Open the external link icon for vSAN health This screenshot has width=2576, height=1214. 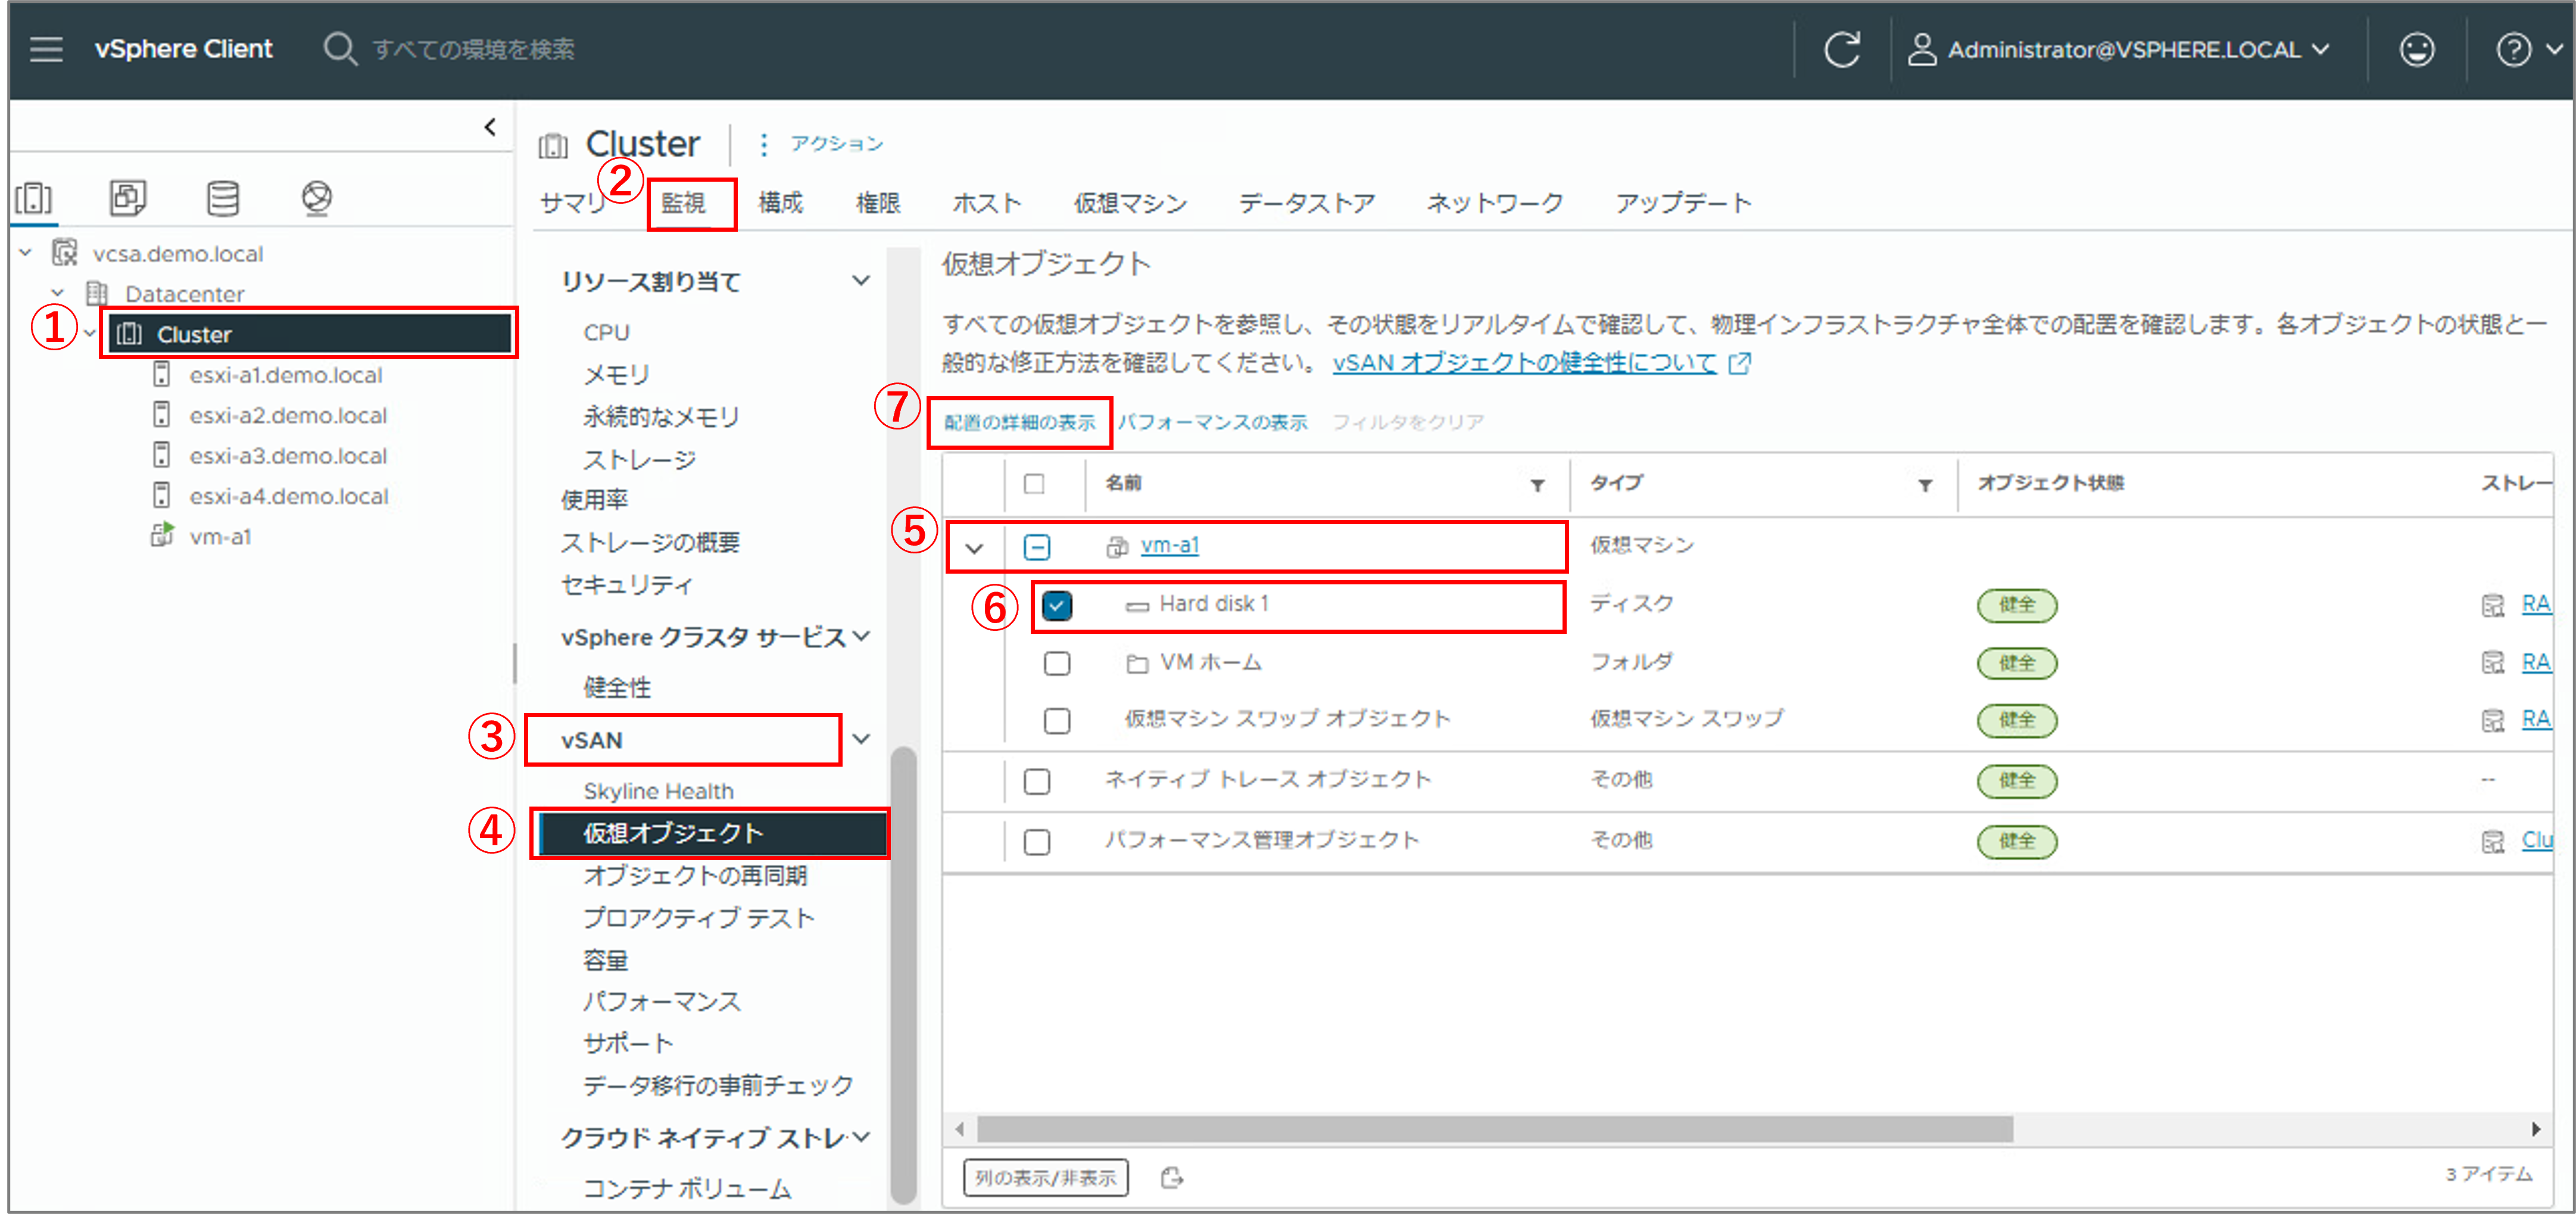(x=1740, y=363)
